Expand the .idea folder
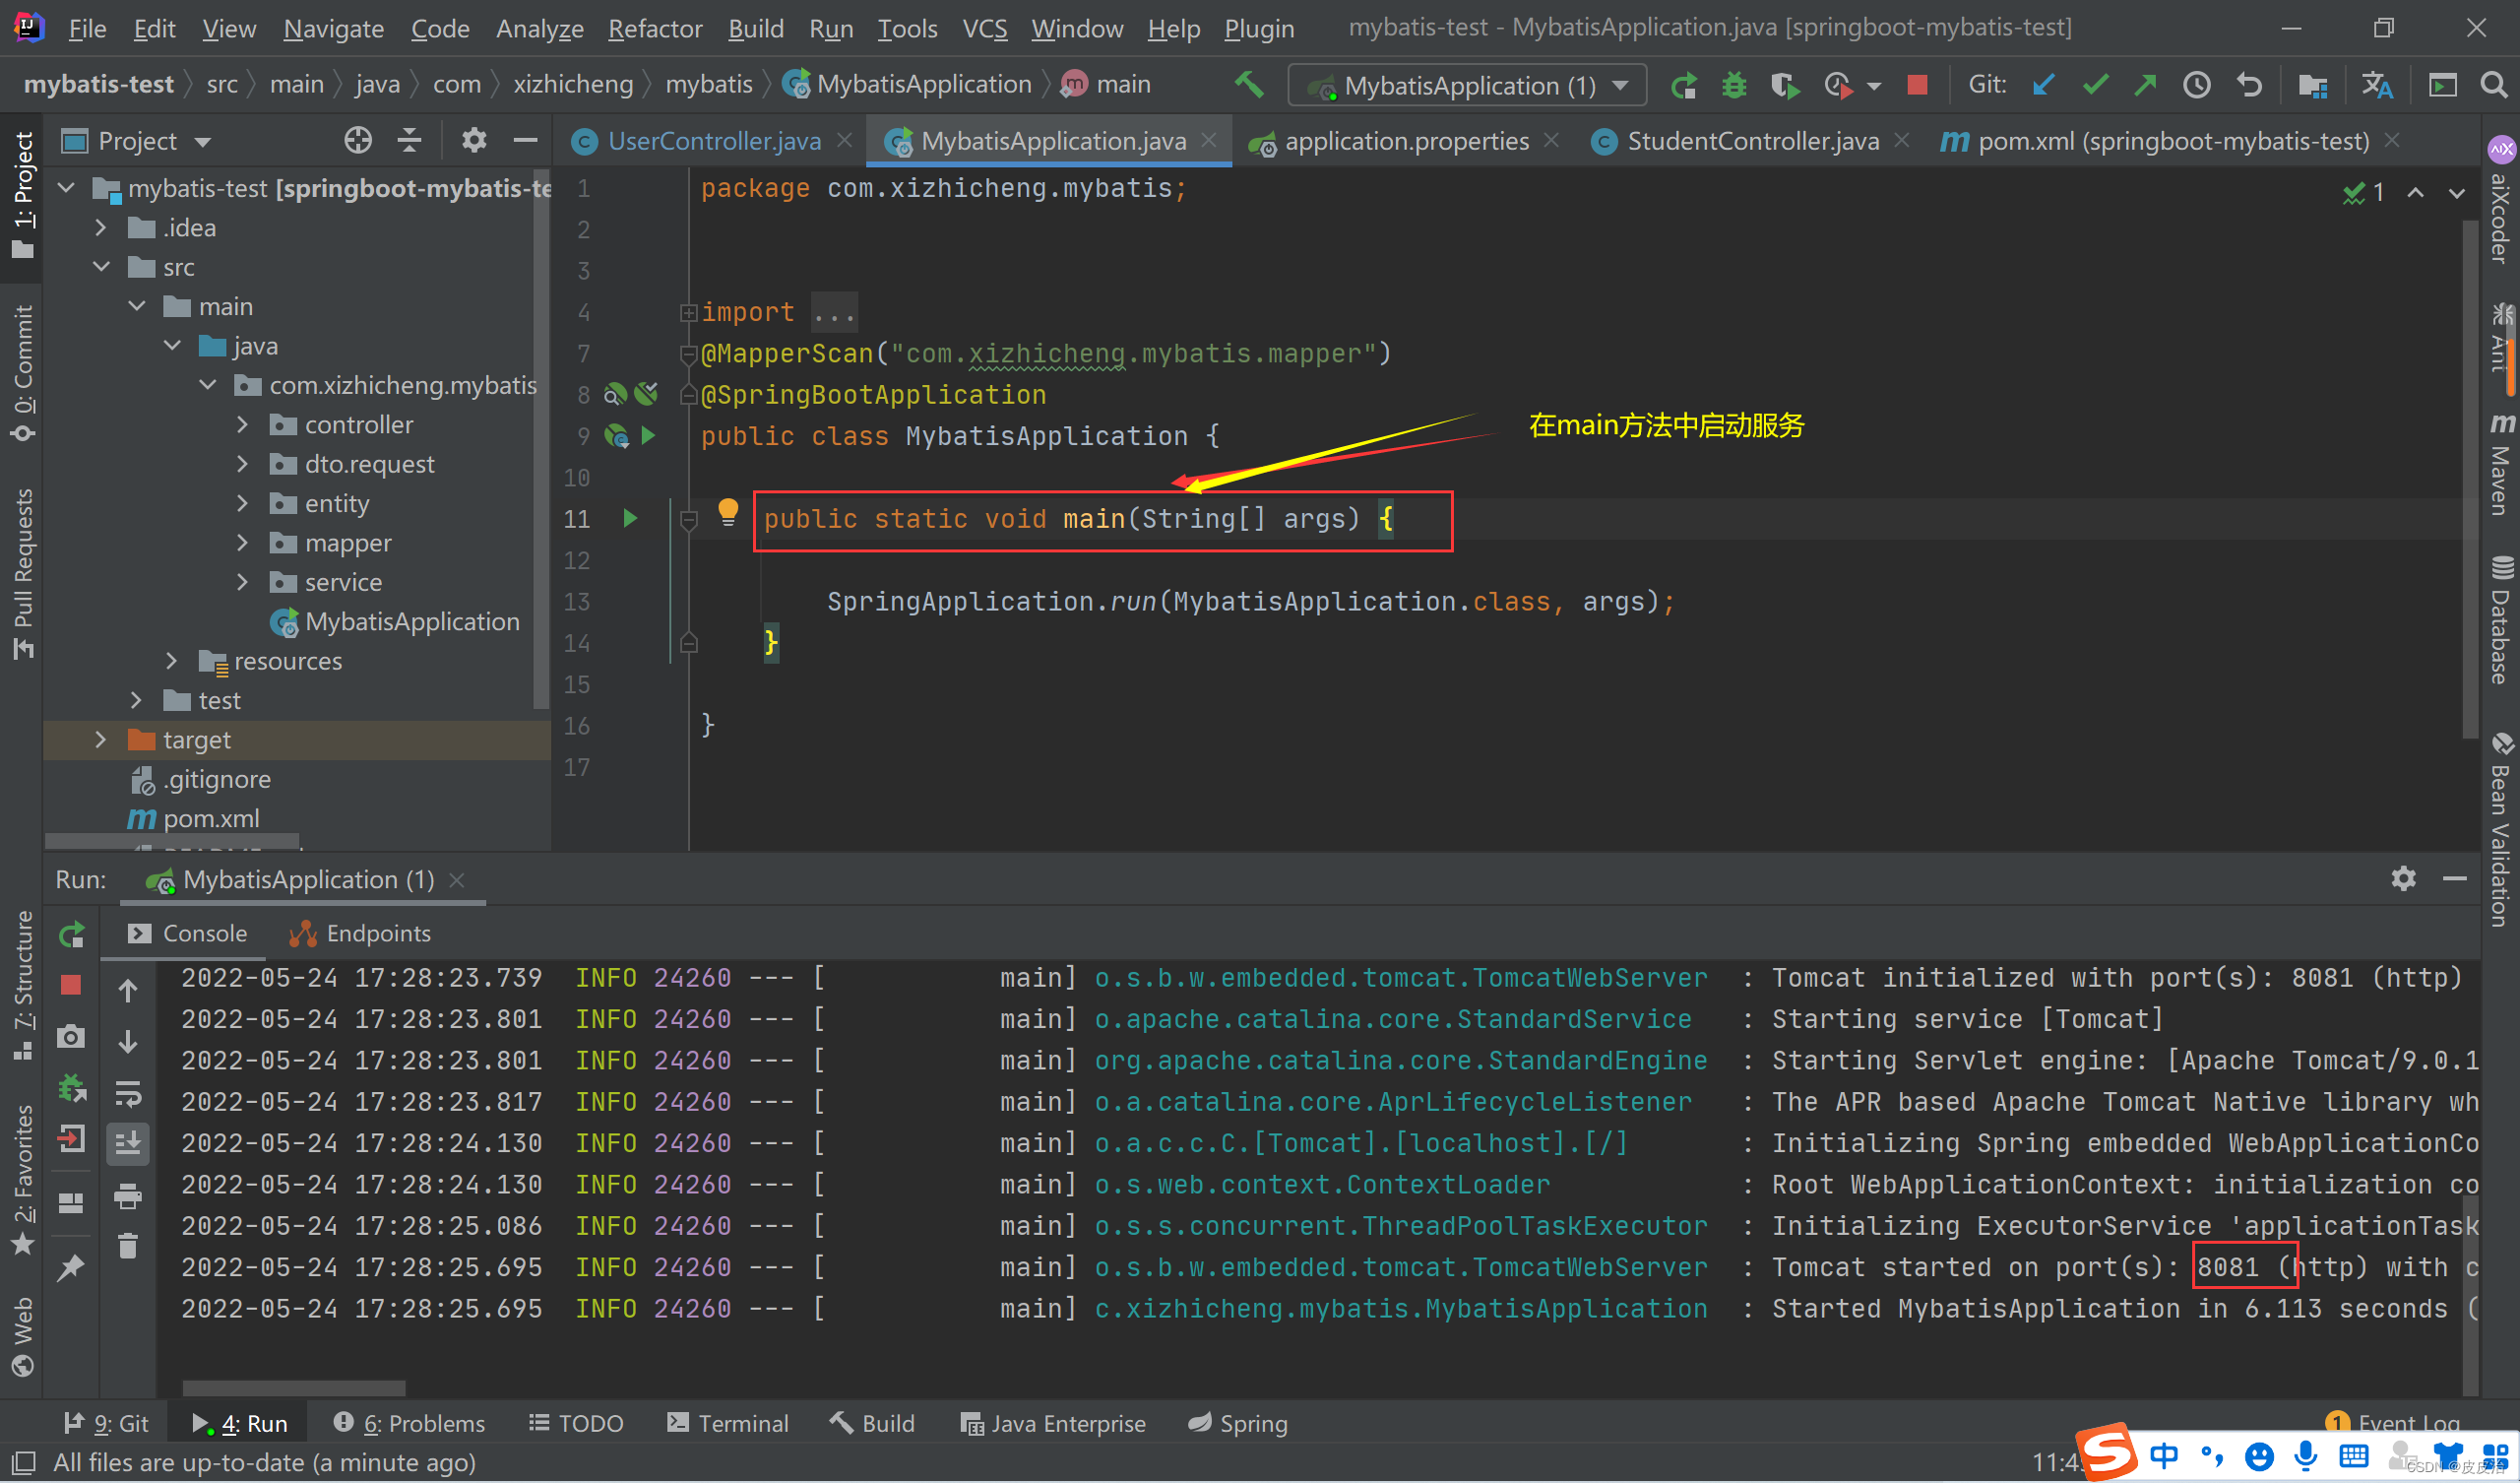The height and width of the screenshot is (1483, 2520). point(100,228)
